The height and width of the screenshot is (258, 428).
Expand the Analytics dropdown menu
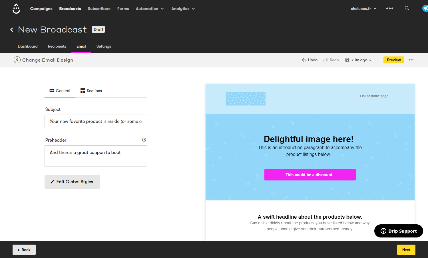coord(183,9)
